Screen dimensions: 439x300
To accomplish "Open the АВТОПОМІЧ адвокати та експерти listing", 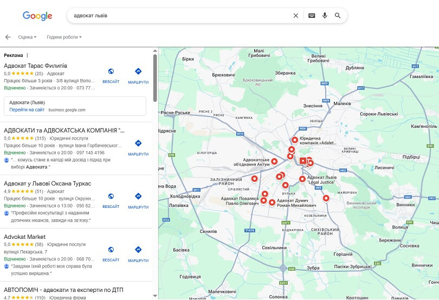I will (63, 290).
